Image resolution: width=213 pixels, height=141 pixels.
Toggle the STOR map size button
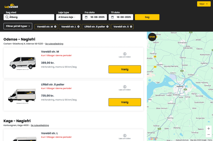click(152, 37)
